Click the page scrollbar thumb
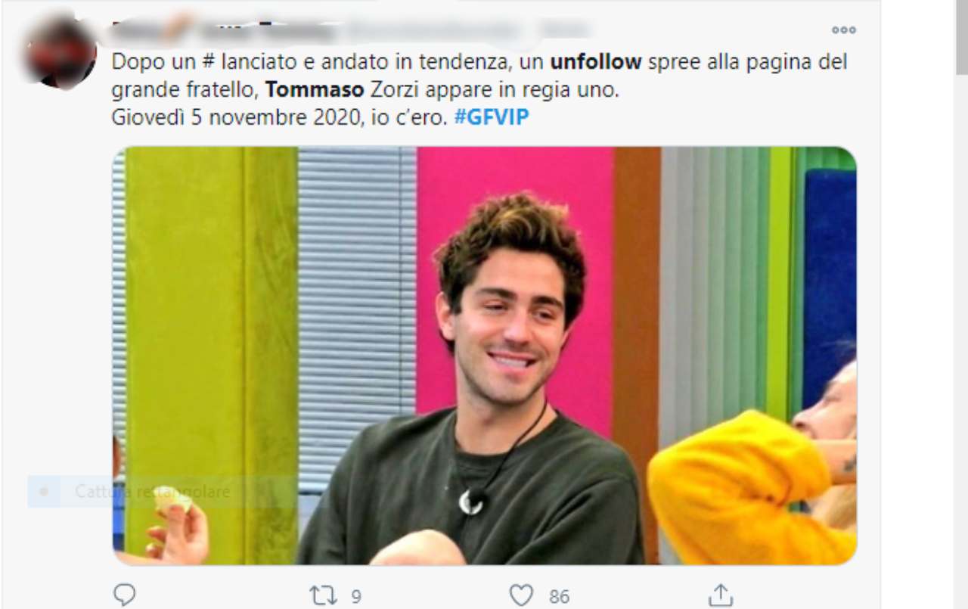Image resolution: width=968 pixels, height=609 pixels. [x=962, y=38]
